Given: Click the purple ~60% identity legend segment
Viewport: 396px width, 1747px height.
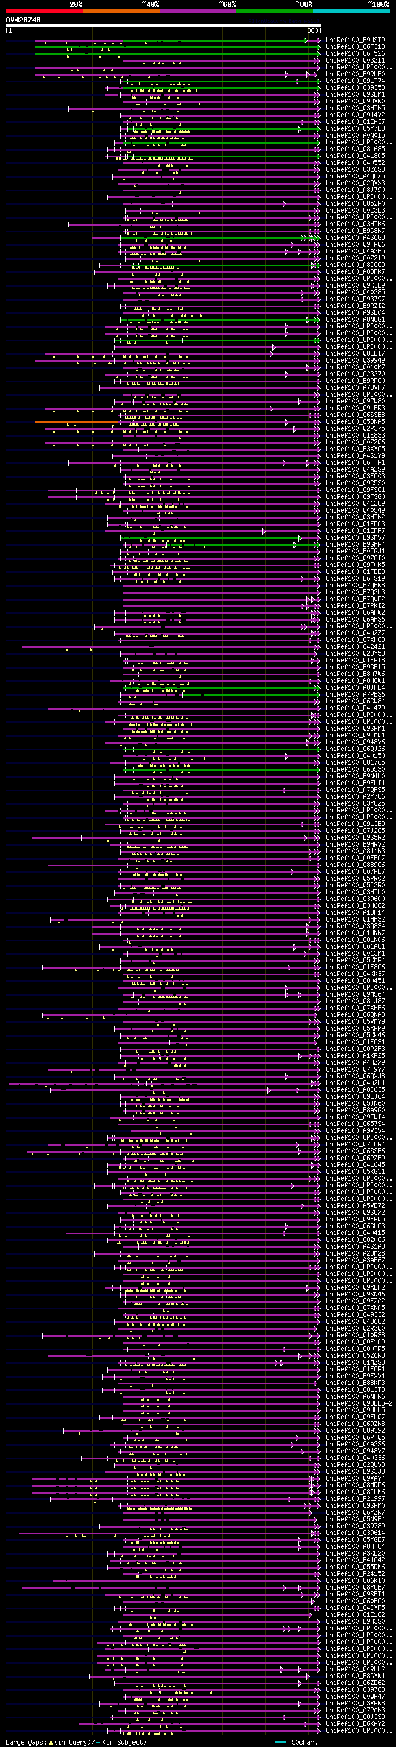Looking at the screenshot, I should [x=197, y=11].
